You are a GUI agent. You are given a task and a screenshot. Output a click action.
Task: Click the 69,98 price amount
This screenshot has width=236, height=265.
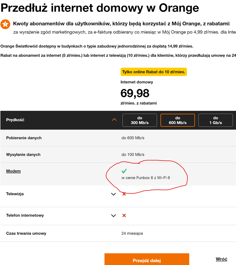[x=135, y=93]
